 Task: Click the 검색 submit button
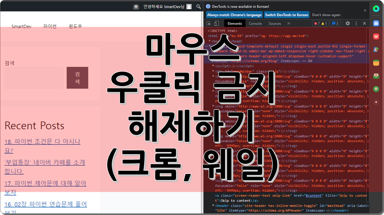(x=77, y=78)
